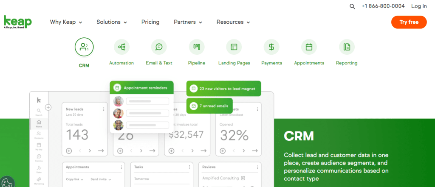Click the mockup sidebar Marketing icon
Image resolution: width=435 pixels, height=187 pixels.
click(x=39, y=179)
